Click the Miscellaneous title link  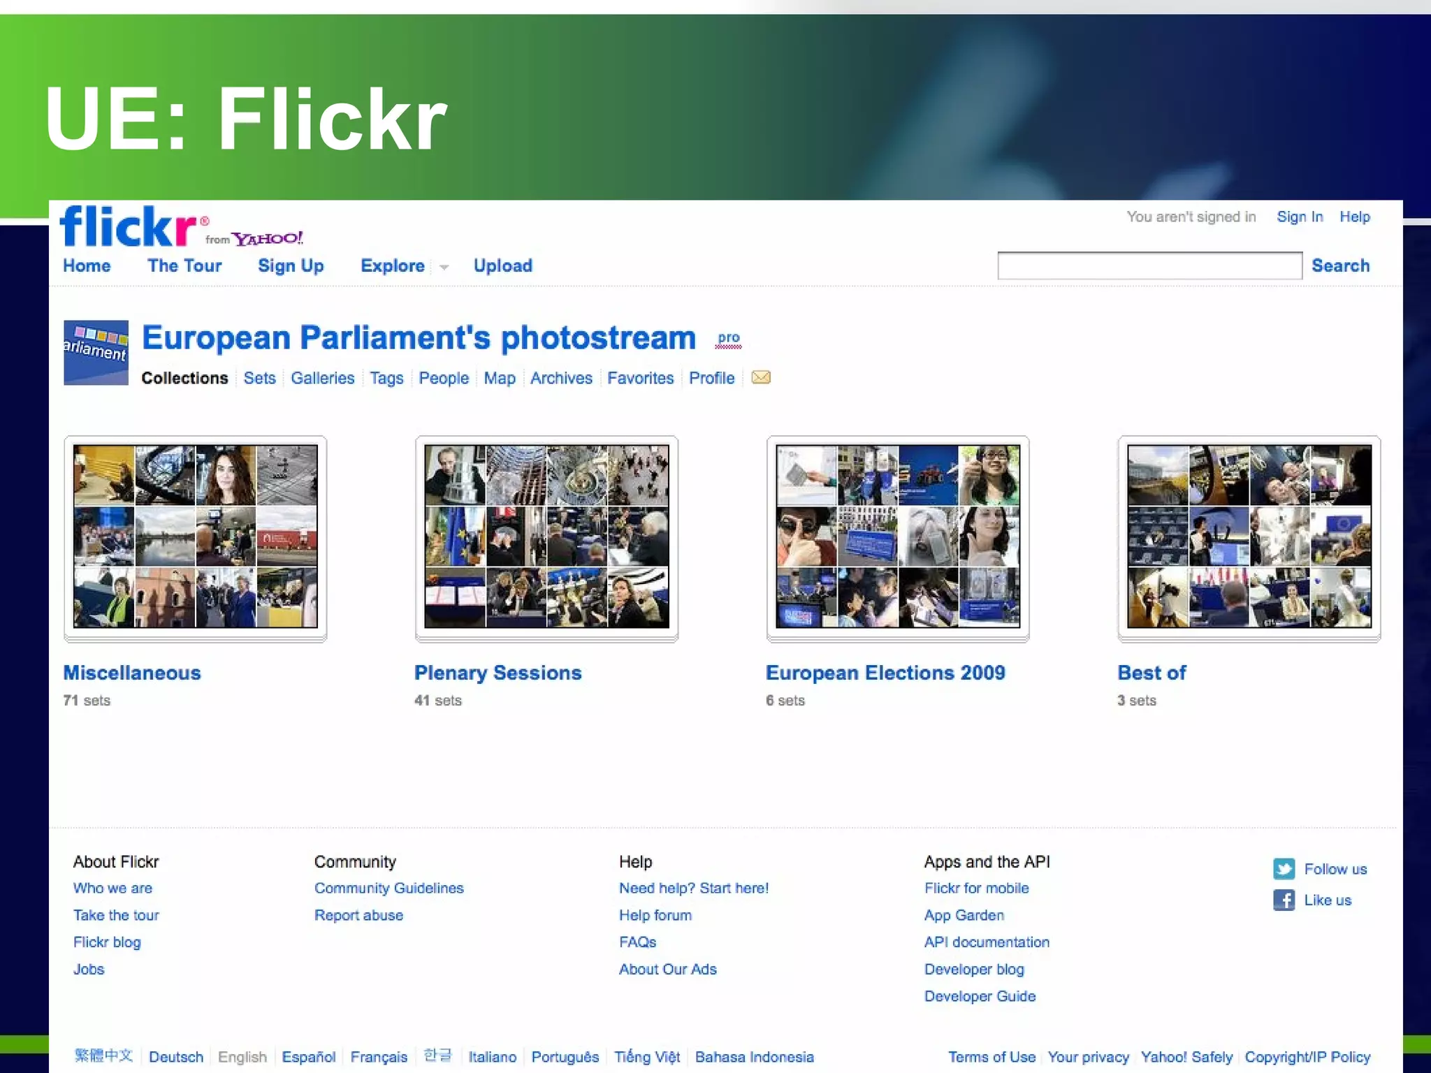tap(132, 673)
